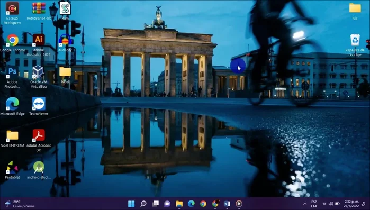Expand the hidden system tray icons chevron
The image size is (370, 210).
305,204
